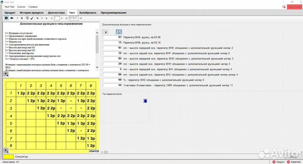
Task: Select the Тест tab
Action: tap(72, 13)
